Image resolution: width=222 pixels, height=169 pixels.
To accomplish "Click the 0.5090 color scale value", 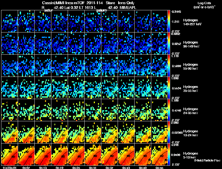I will pos(176,66).
